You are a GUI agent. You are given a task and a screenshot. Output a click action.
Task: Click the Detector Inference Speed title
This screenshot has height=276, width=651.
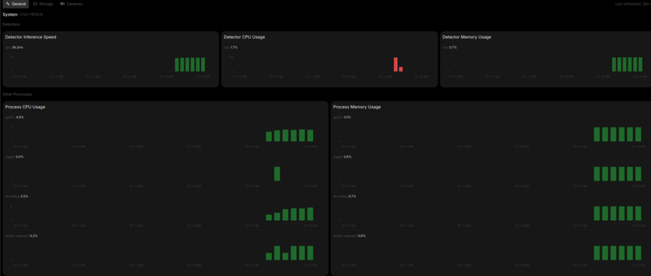[31, 37]
